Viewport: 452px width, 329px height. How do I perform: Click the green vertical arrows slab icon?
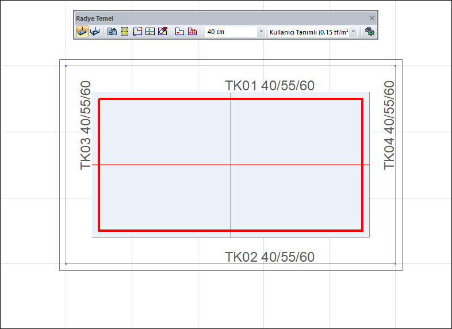150,32
